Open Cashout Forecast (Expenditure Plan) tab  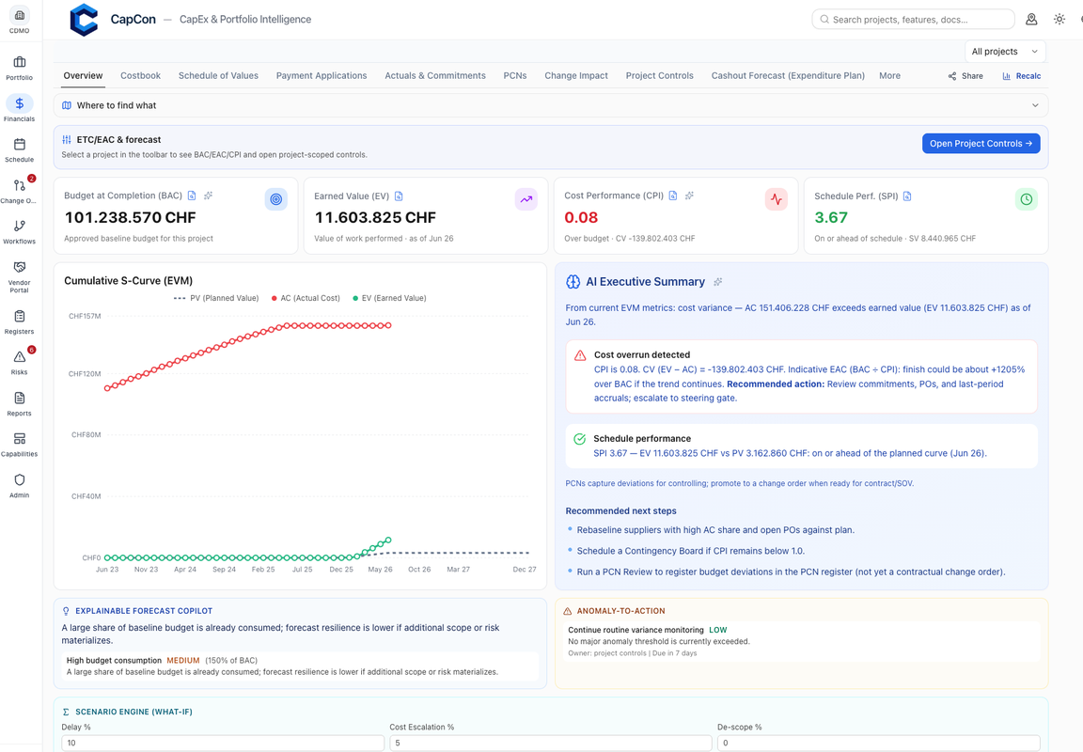tap(788, 76)
